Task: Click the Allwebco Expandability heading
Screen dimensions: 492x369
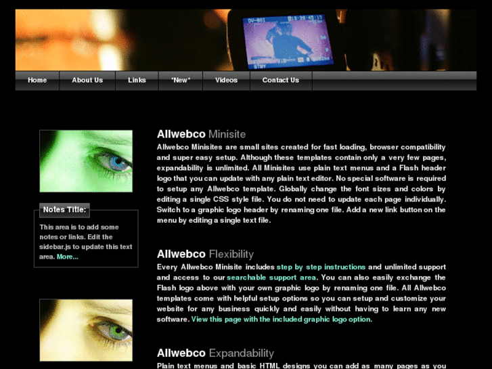Action: [x=215, y=353]
